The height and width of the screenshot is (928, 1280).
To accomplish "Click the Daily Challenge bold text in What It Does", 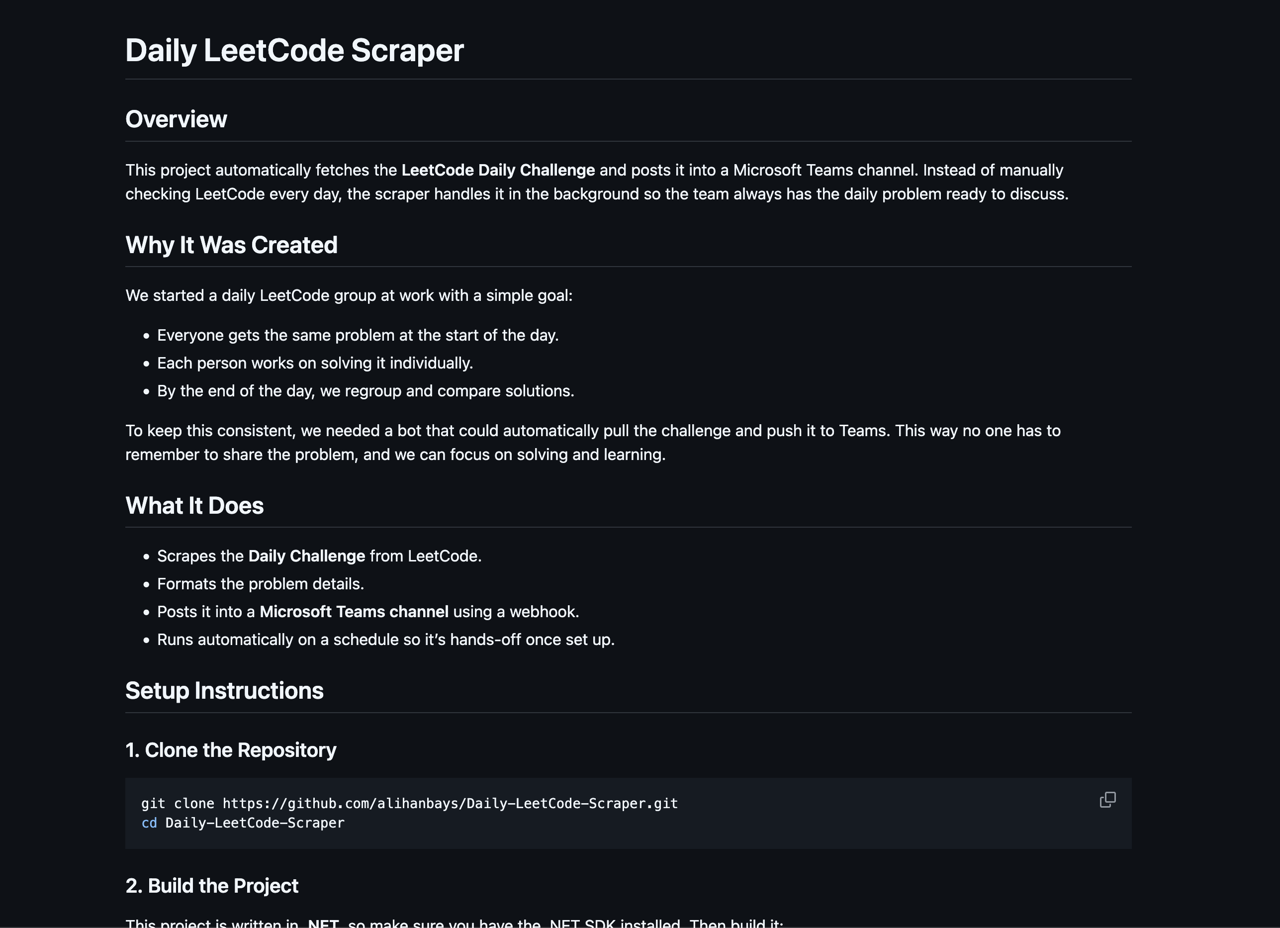I will (306, 556).
